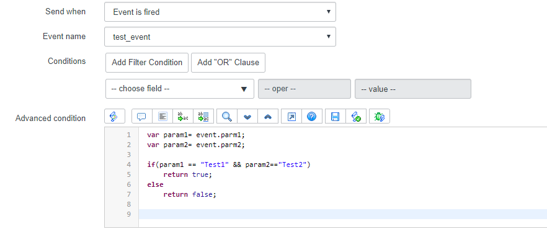Click the format code toolbar icon
547x234 pixels.
point(162,116)
